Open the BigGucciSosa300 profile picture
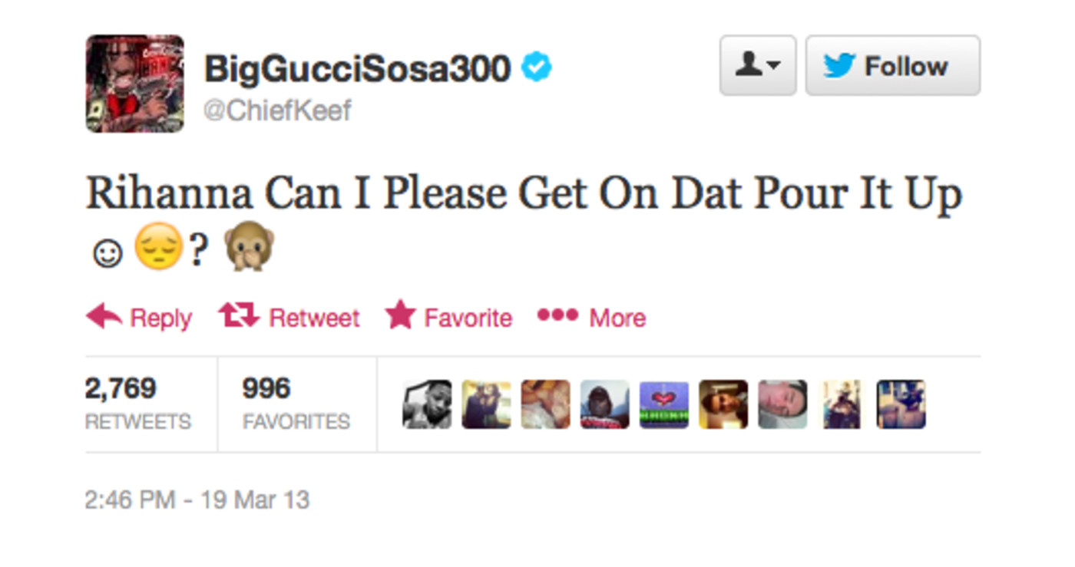This screenshot has height=567, width=1075. tap(135, 84)
